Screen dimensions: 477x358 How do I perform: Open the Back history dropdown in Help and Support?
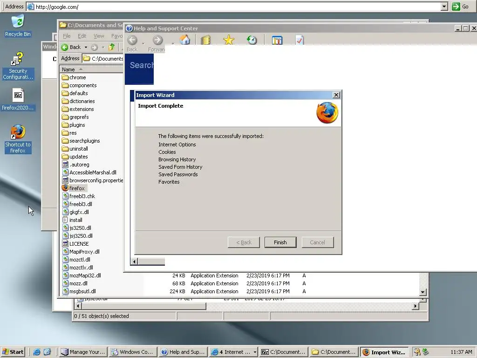tap(143, 43)
